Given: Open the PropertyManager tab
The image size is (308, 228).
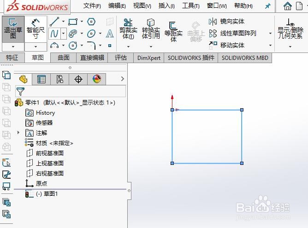Looking at the screenshot, I should click(x=41, y=79).
